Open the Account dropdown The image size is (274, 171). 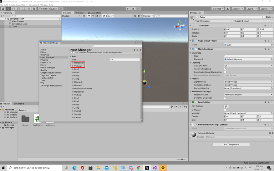coord(238,9)
